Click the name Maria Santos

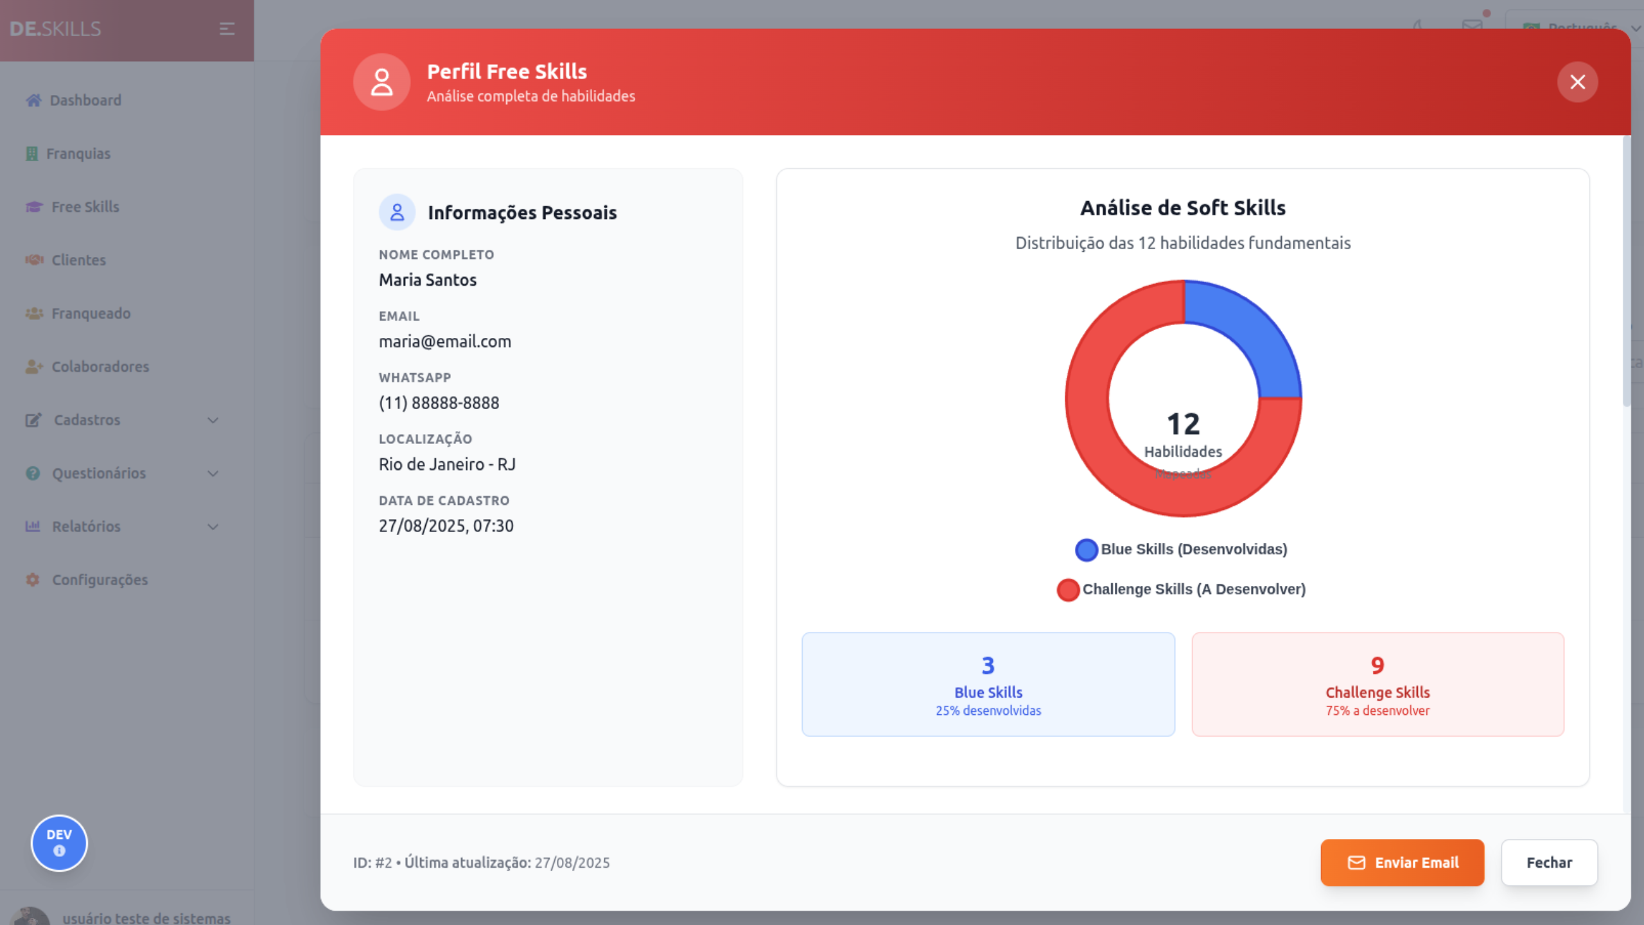428,280
